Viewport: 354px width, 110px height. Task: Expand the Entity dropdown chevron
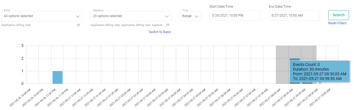(x=78, y=16)
